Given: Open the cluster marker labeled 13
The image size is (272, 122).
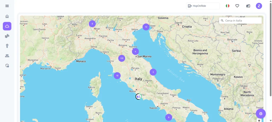Looking at the screenshot, I should [x=146, y=27].
